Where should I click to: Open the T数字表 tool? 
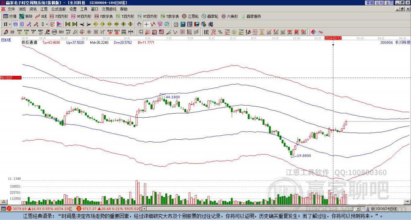point(170,16)
